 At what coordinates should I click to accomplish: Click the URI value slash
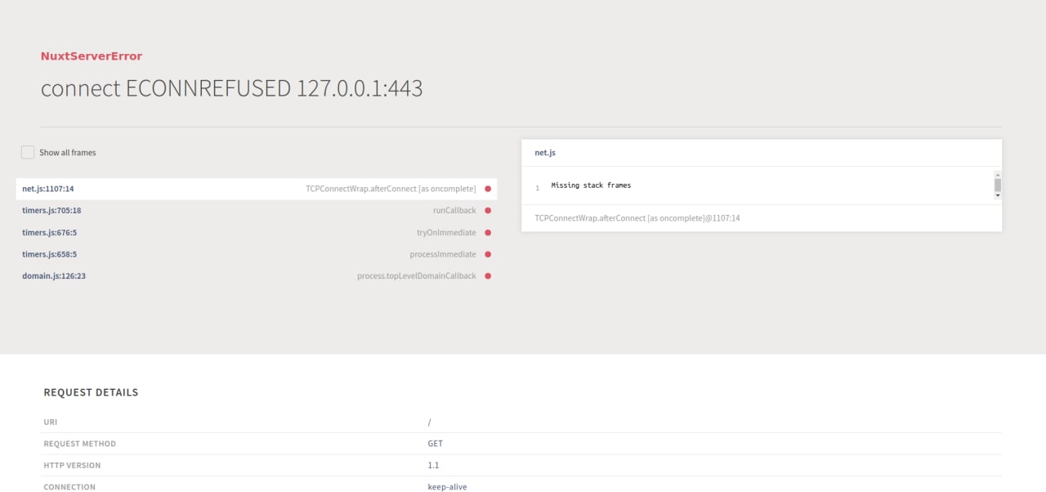click(x=429, y=423)
